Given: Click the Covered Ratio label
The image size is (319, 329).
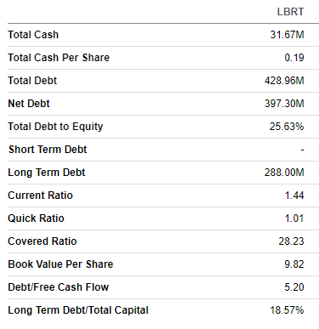Looking at the screenshot, I should [43, 241].
